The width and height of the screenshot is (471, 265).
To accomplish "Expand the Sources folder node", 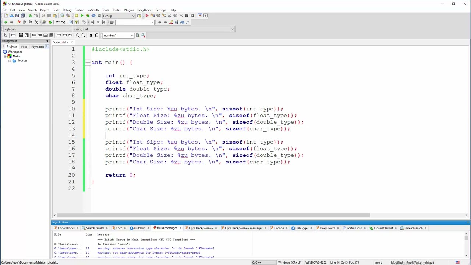I will 10,61.
